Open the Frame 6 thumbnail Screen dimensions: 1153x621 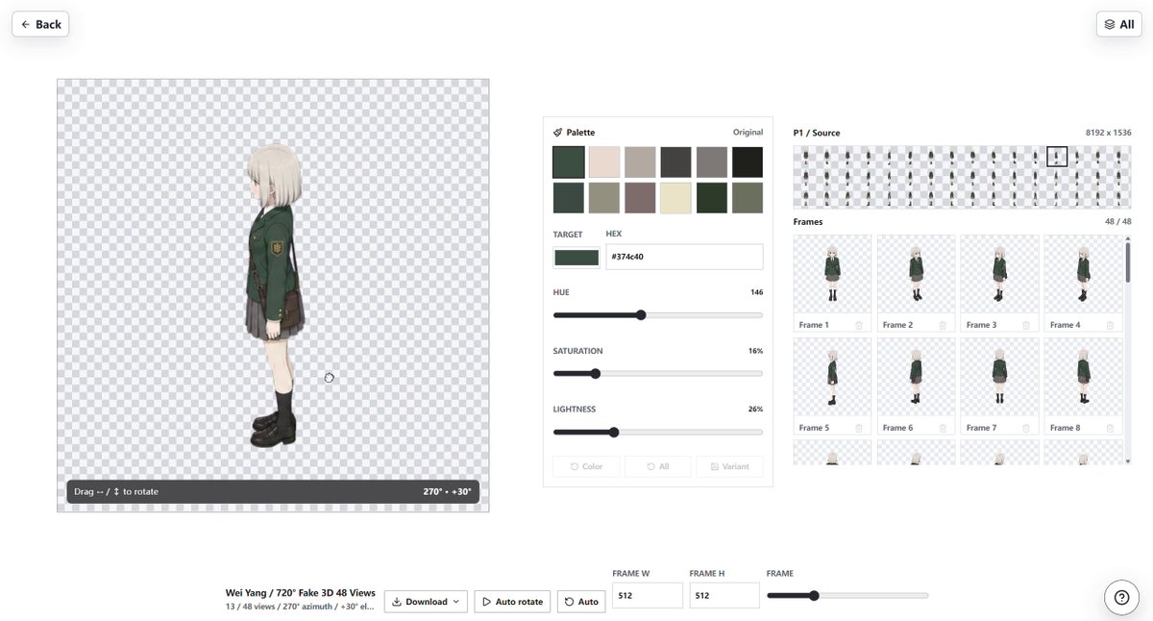click(917, 379)
